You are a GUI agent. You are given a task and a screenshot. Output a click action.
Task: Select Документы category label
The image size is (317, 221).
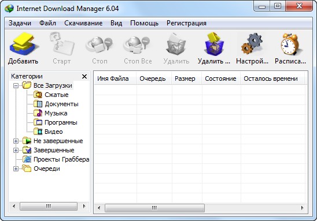(x=61, y=104)
